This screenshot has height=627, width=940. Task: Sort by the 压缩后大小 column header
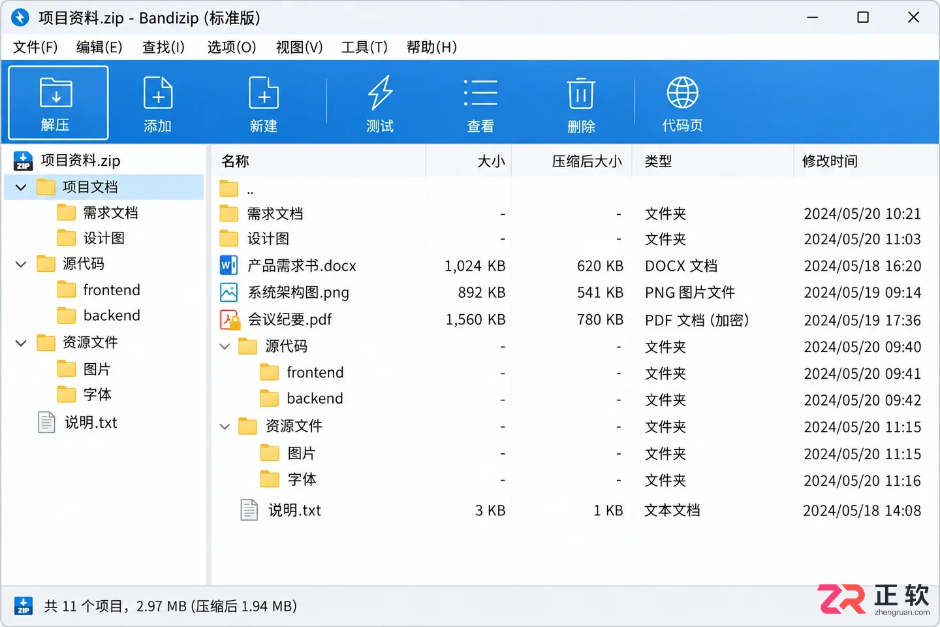coord(572,161)
